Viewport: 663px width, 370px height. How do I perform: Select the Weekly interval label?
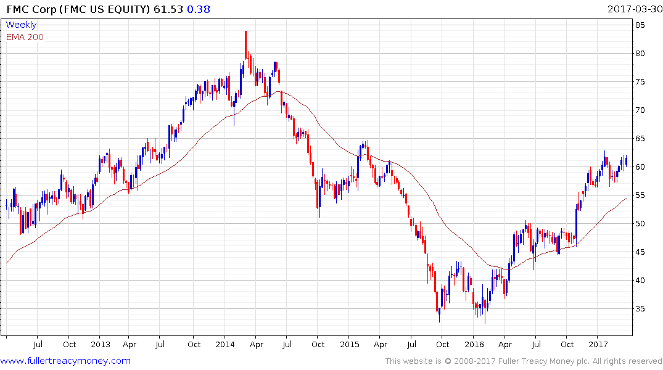click(x=21, y=25)
